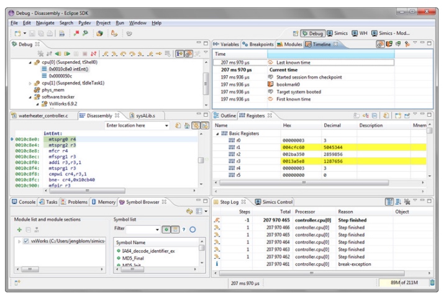Image resolution: width=446 pixels, height=301 pixels.
Task: Toggle the yellow symbol filter button
Action: point(175,230)
